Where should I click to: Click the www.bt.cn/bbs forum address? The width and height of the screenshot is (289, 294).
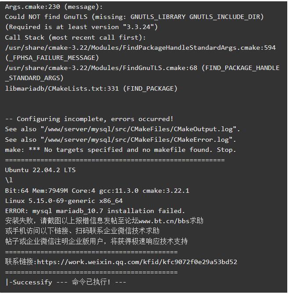(164, 221)
